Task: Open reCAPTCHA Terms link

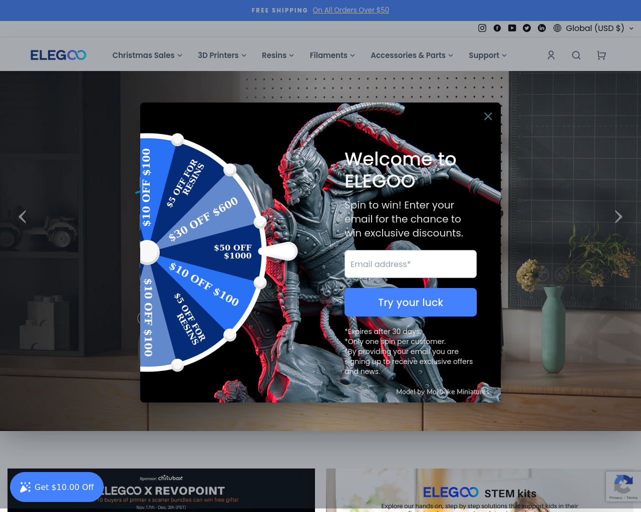Action: click(632, 497)
